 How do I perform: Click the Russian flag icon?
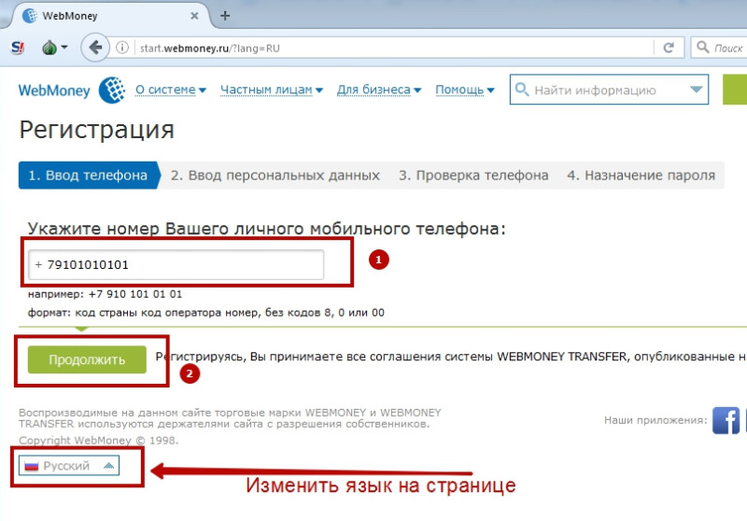(32, 465)
